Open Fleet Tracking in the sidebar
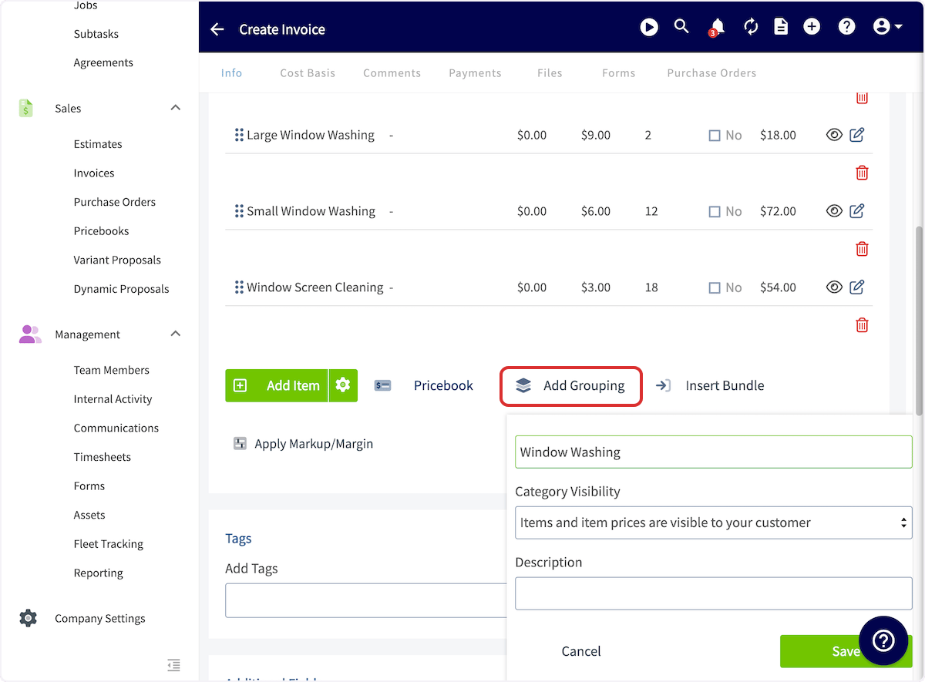 click(109, 544)
